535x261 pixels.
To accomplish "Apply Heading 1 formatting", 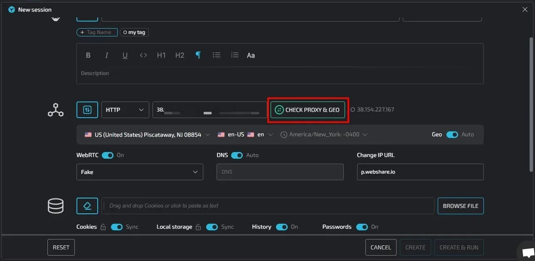I will point(161,55).
